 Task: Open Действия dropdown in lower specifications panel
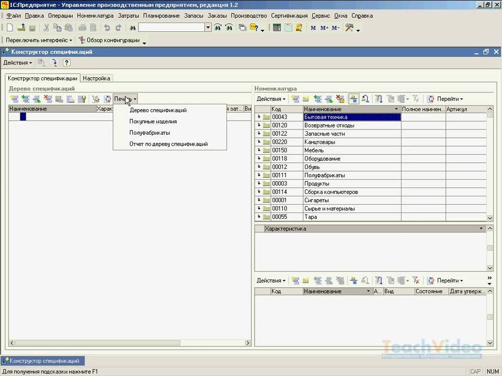point(271,280)
